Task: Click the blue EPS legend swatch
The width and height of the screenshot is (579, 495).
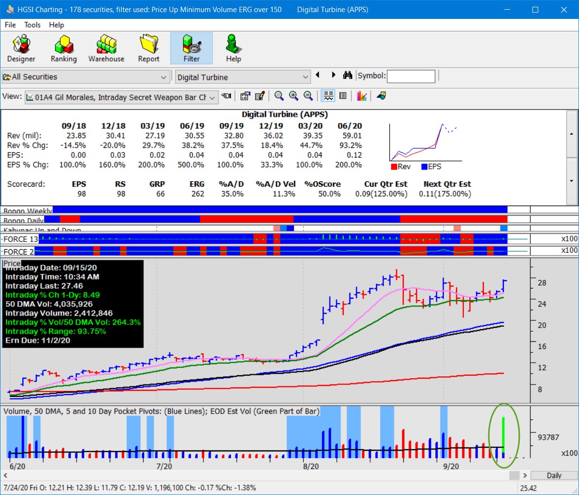Action: pyautogui.click(x=424, y=167)
